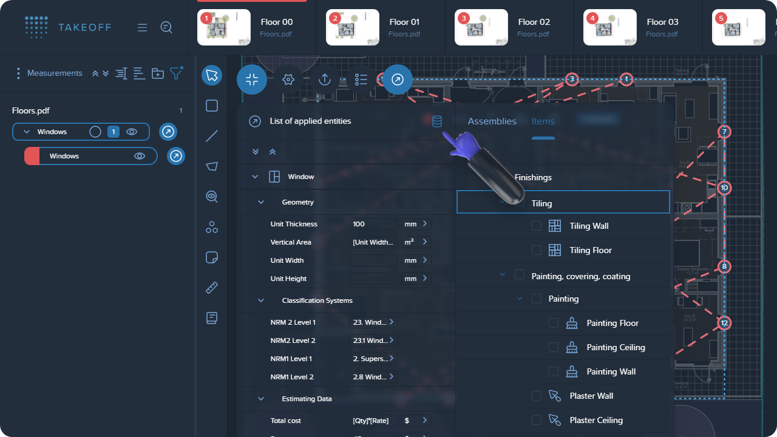Collapse the Window entity section
This screenshot has height=437, width=777.
255,177
